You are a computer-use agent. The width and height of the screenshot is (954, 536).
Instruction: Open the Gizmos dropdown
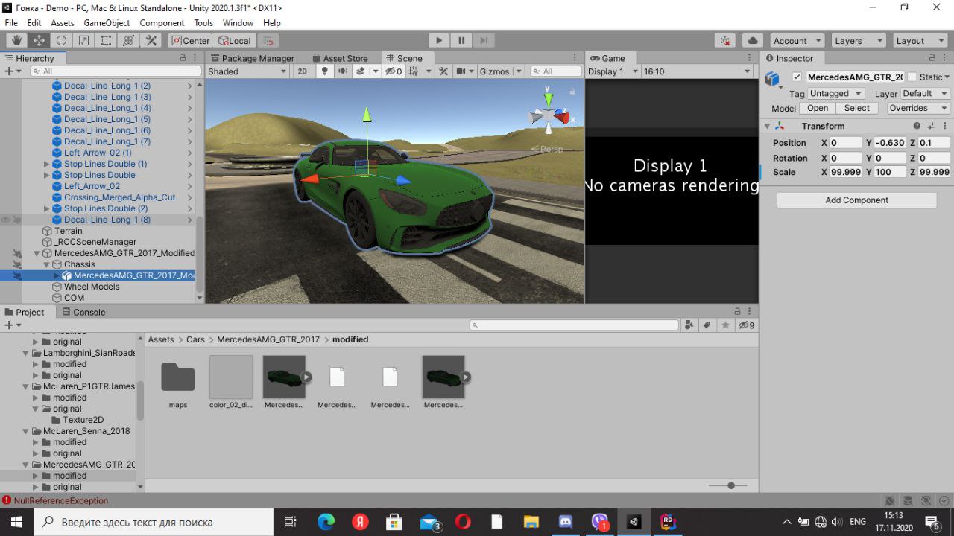tap(499, 71)
